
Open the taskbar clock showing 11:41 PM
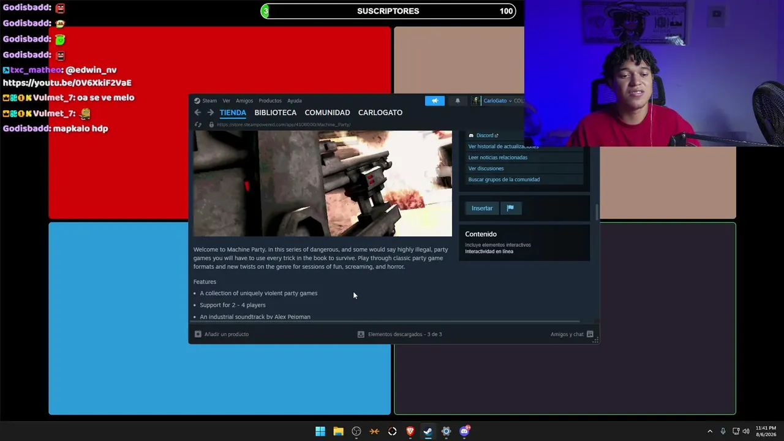tap(766, 431)
